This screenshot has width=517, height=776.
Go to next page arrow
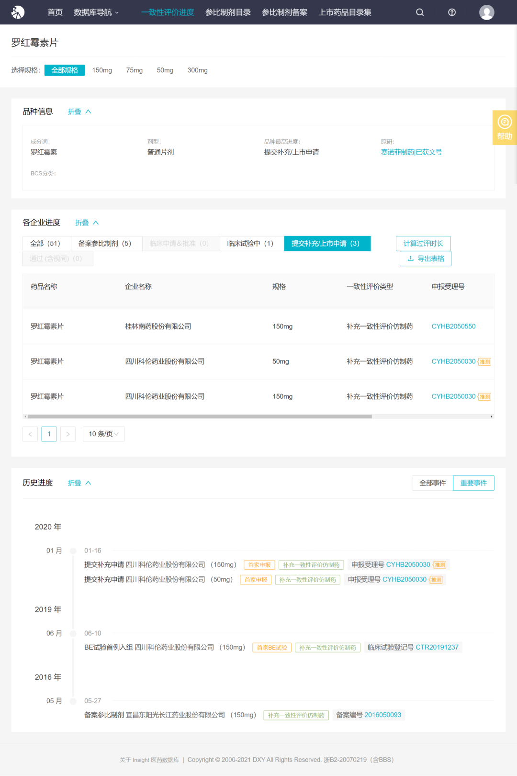point(68,434)
